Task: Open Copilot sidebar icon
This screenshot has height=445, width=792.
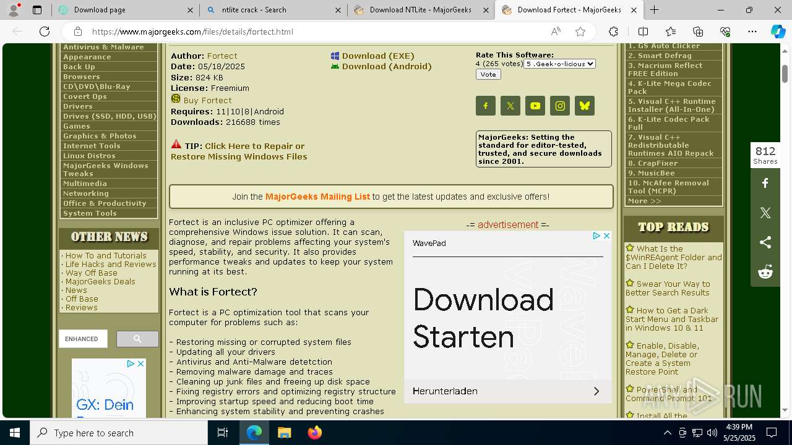Action: [x=778, y=32]
